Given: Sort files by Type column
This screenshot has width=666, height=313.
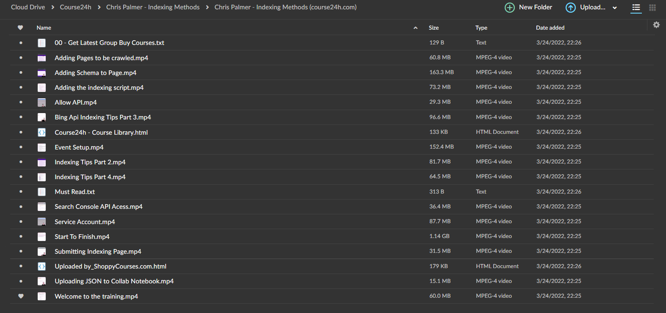Looking at the screenshot, I should tap(481, 28).
